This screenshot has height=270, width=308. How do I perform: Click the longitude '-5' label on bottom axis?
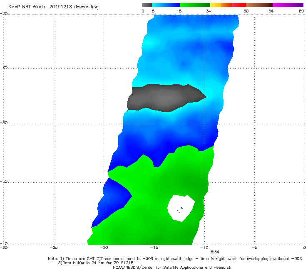254,248
